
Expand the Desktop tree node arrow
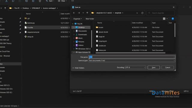74,27
